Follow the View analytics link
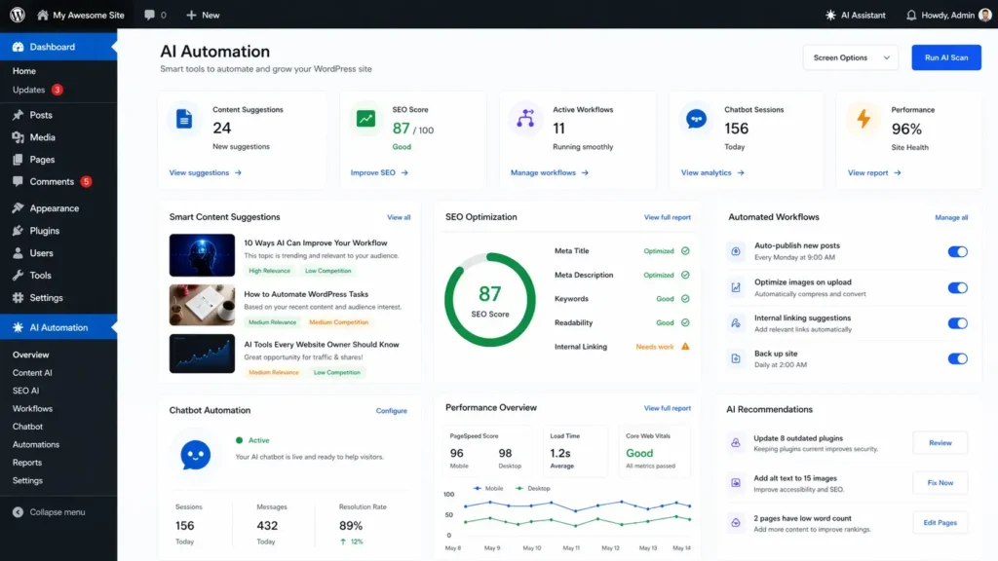The width and height of the screenshot is (998, 561). (x=712, y=172)
